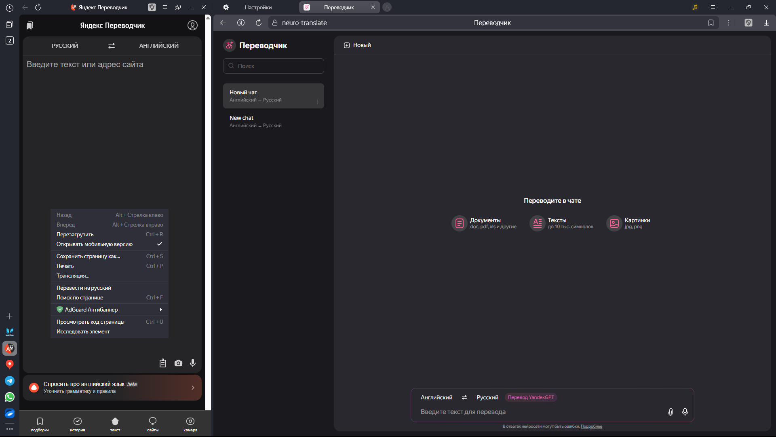Select the Translator app in sidebar
776x437 pixels.
(10, 348)
